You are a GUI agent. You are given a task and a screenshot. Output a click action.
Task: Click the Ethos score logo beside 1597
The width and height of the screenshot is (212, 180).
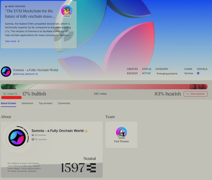click(x=91, y=168)
